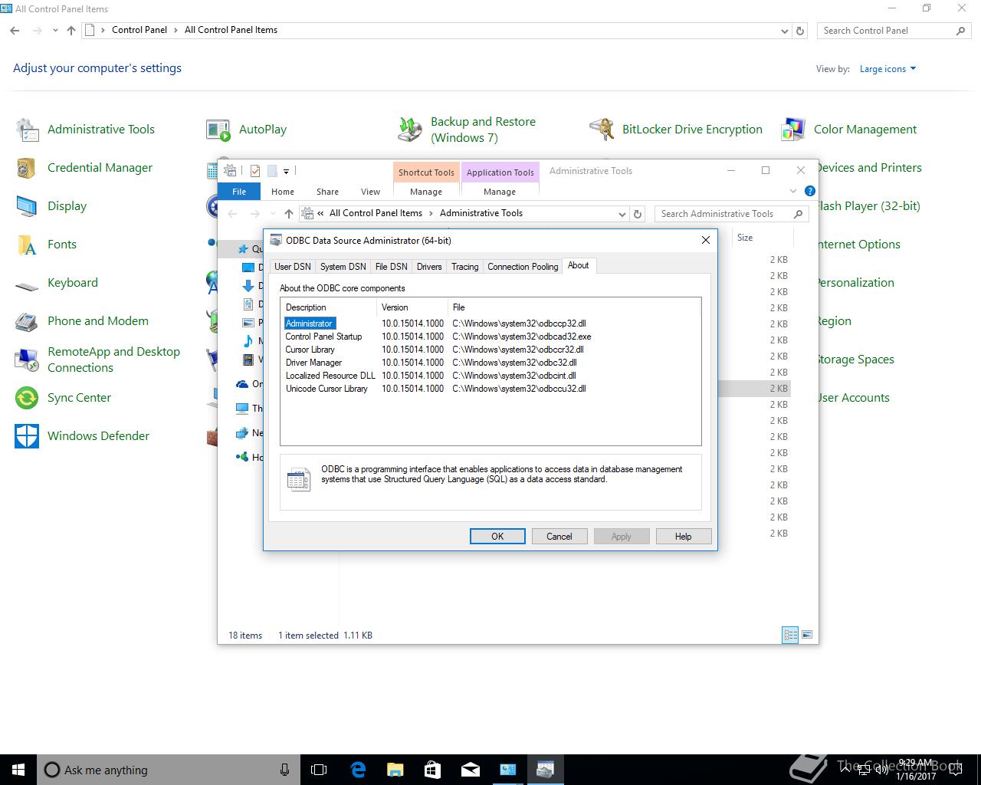Open the Display settings item

tap(67, 206)
